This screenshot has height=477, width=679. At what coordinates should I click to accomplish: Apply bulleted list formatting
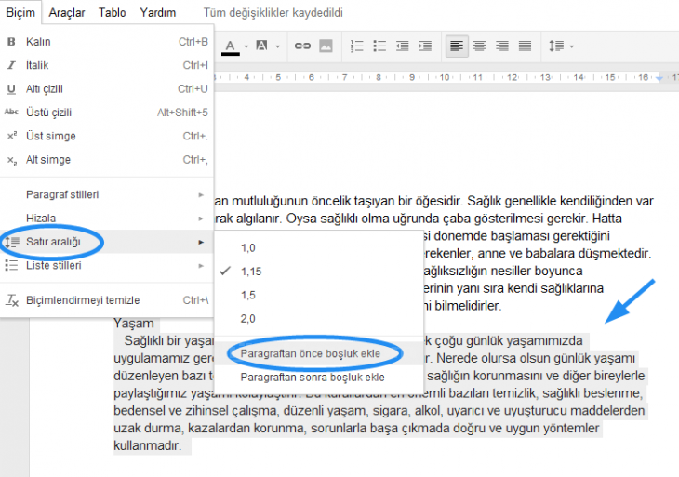[x=379, y=46]
